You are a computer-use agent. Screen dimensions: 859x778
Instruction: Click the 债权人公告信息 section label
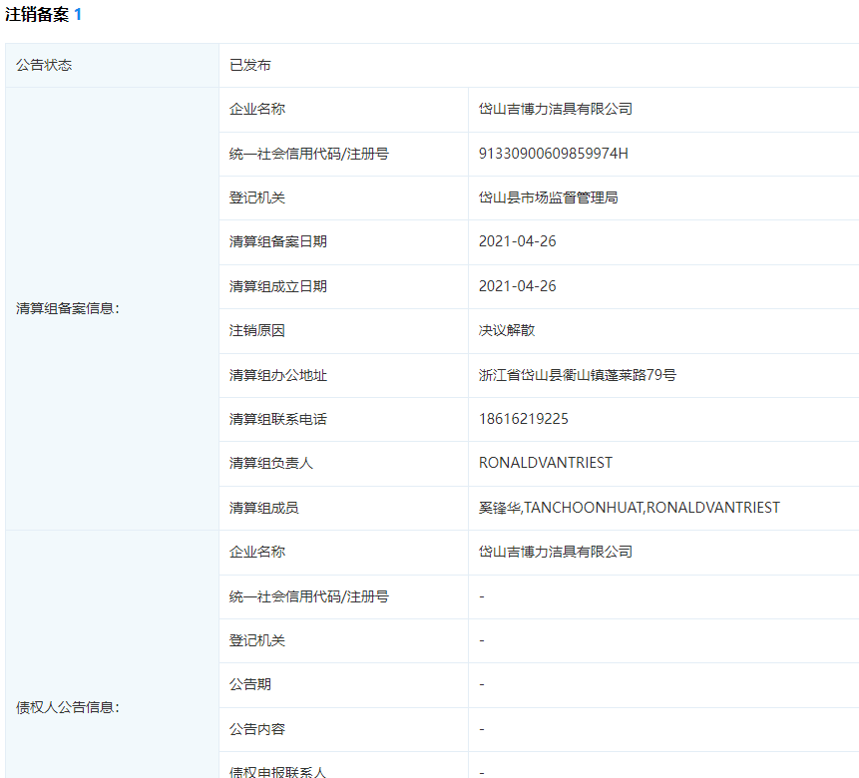68,707
